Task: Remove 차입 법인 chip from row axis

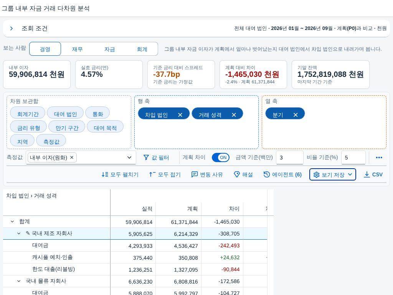Action: click(180, 115)
